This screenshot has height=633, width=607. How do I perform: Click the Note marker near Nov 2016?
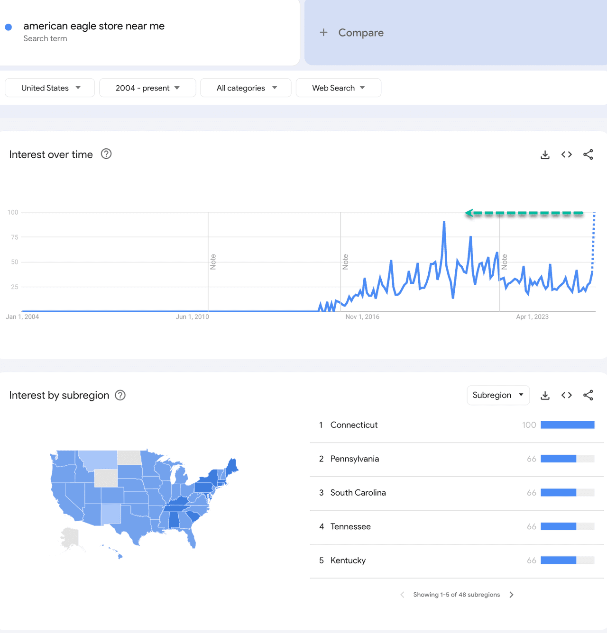tap(345, 262)
